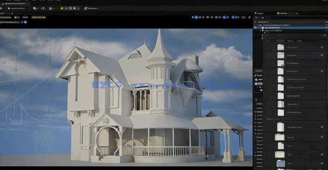328x170 pixels.
Task: Open the view mode pill with sphere icon
Action: (17, 17)
